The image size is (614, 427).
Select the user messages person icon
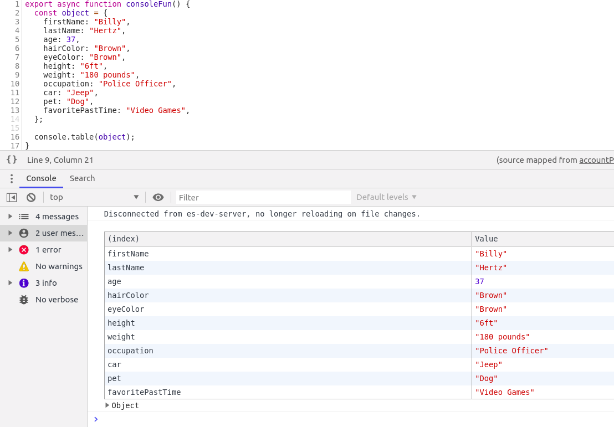(23, 233)
